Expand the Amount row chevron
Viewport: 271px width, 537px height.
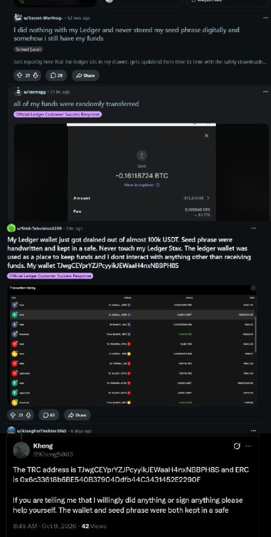click(209, 198)
